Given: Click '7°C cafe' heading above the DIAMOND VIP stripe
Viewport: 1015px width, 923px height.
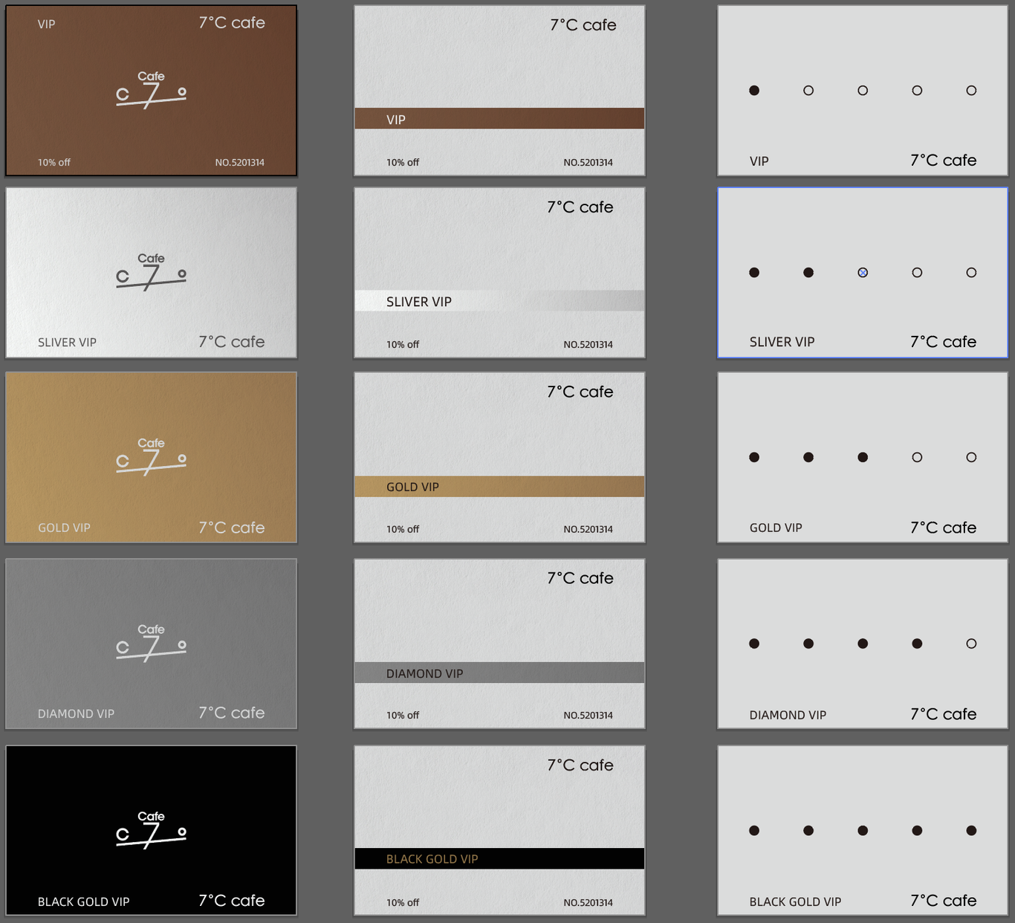Looking at the screenshot, I should pos(580,578).
